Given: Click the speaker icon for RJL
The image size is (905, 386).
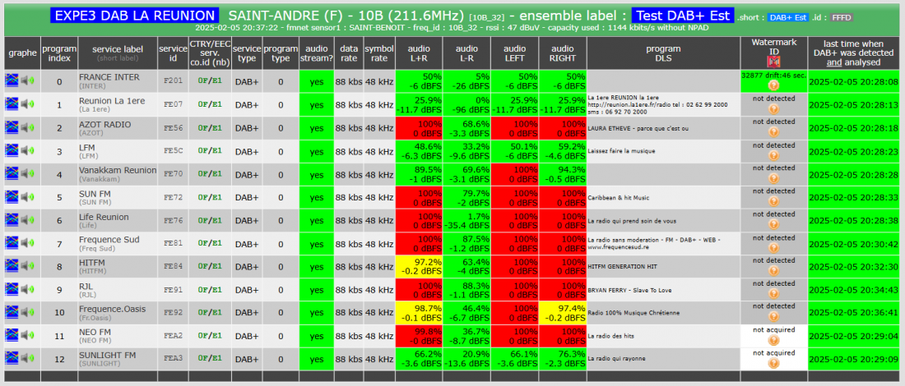Looking at the screenshot, I should click(x=28, y=289).
